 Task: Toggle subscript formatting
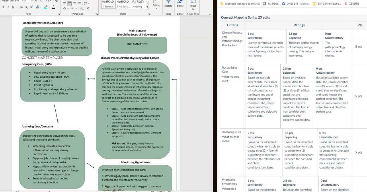[26, 7]
